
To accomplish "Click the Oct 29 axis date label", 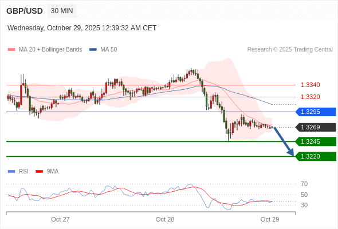I will 270,219.
